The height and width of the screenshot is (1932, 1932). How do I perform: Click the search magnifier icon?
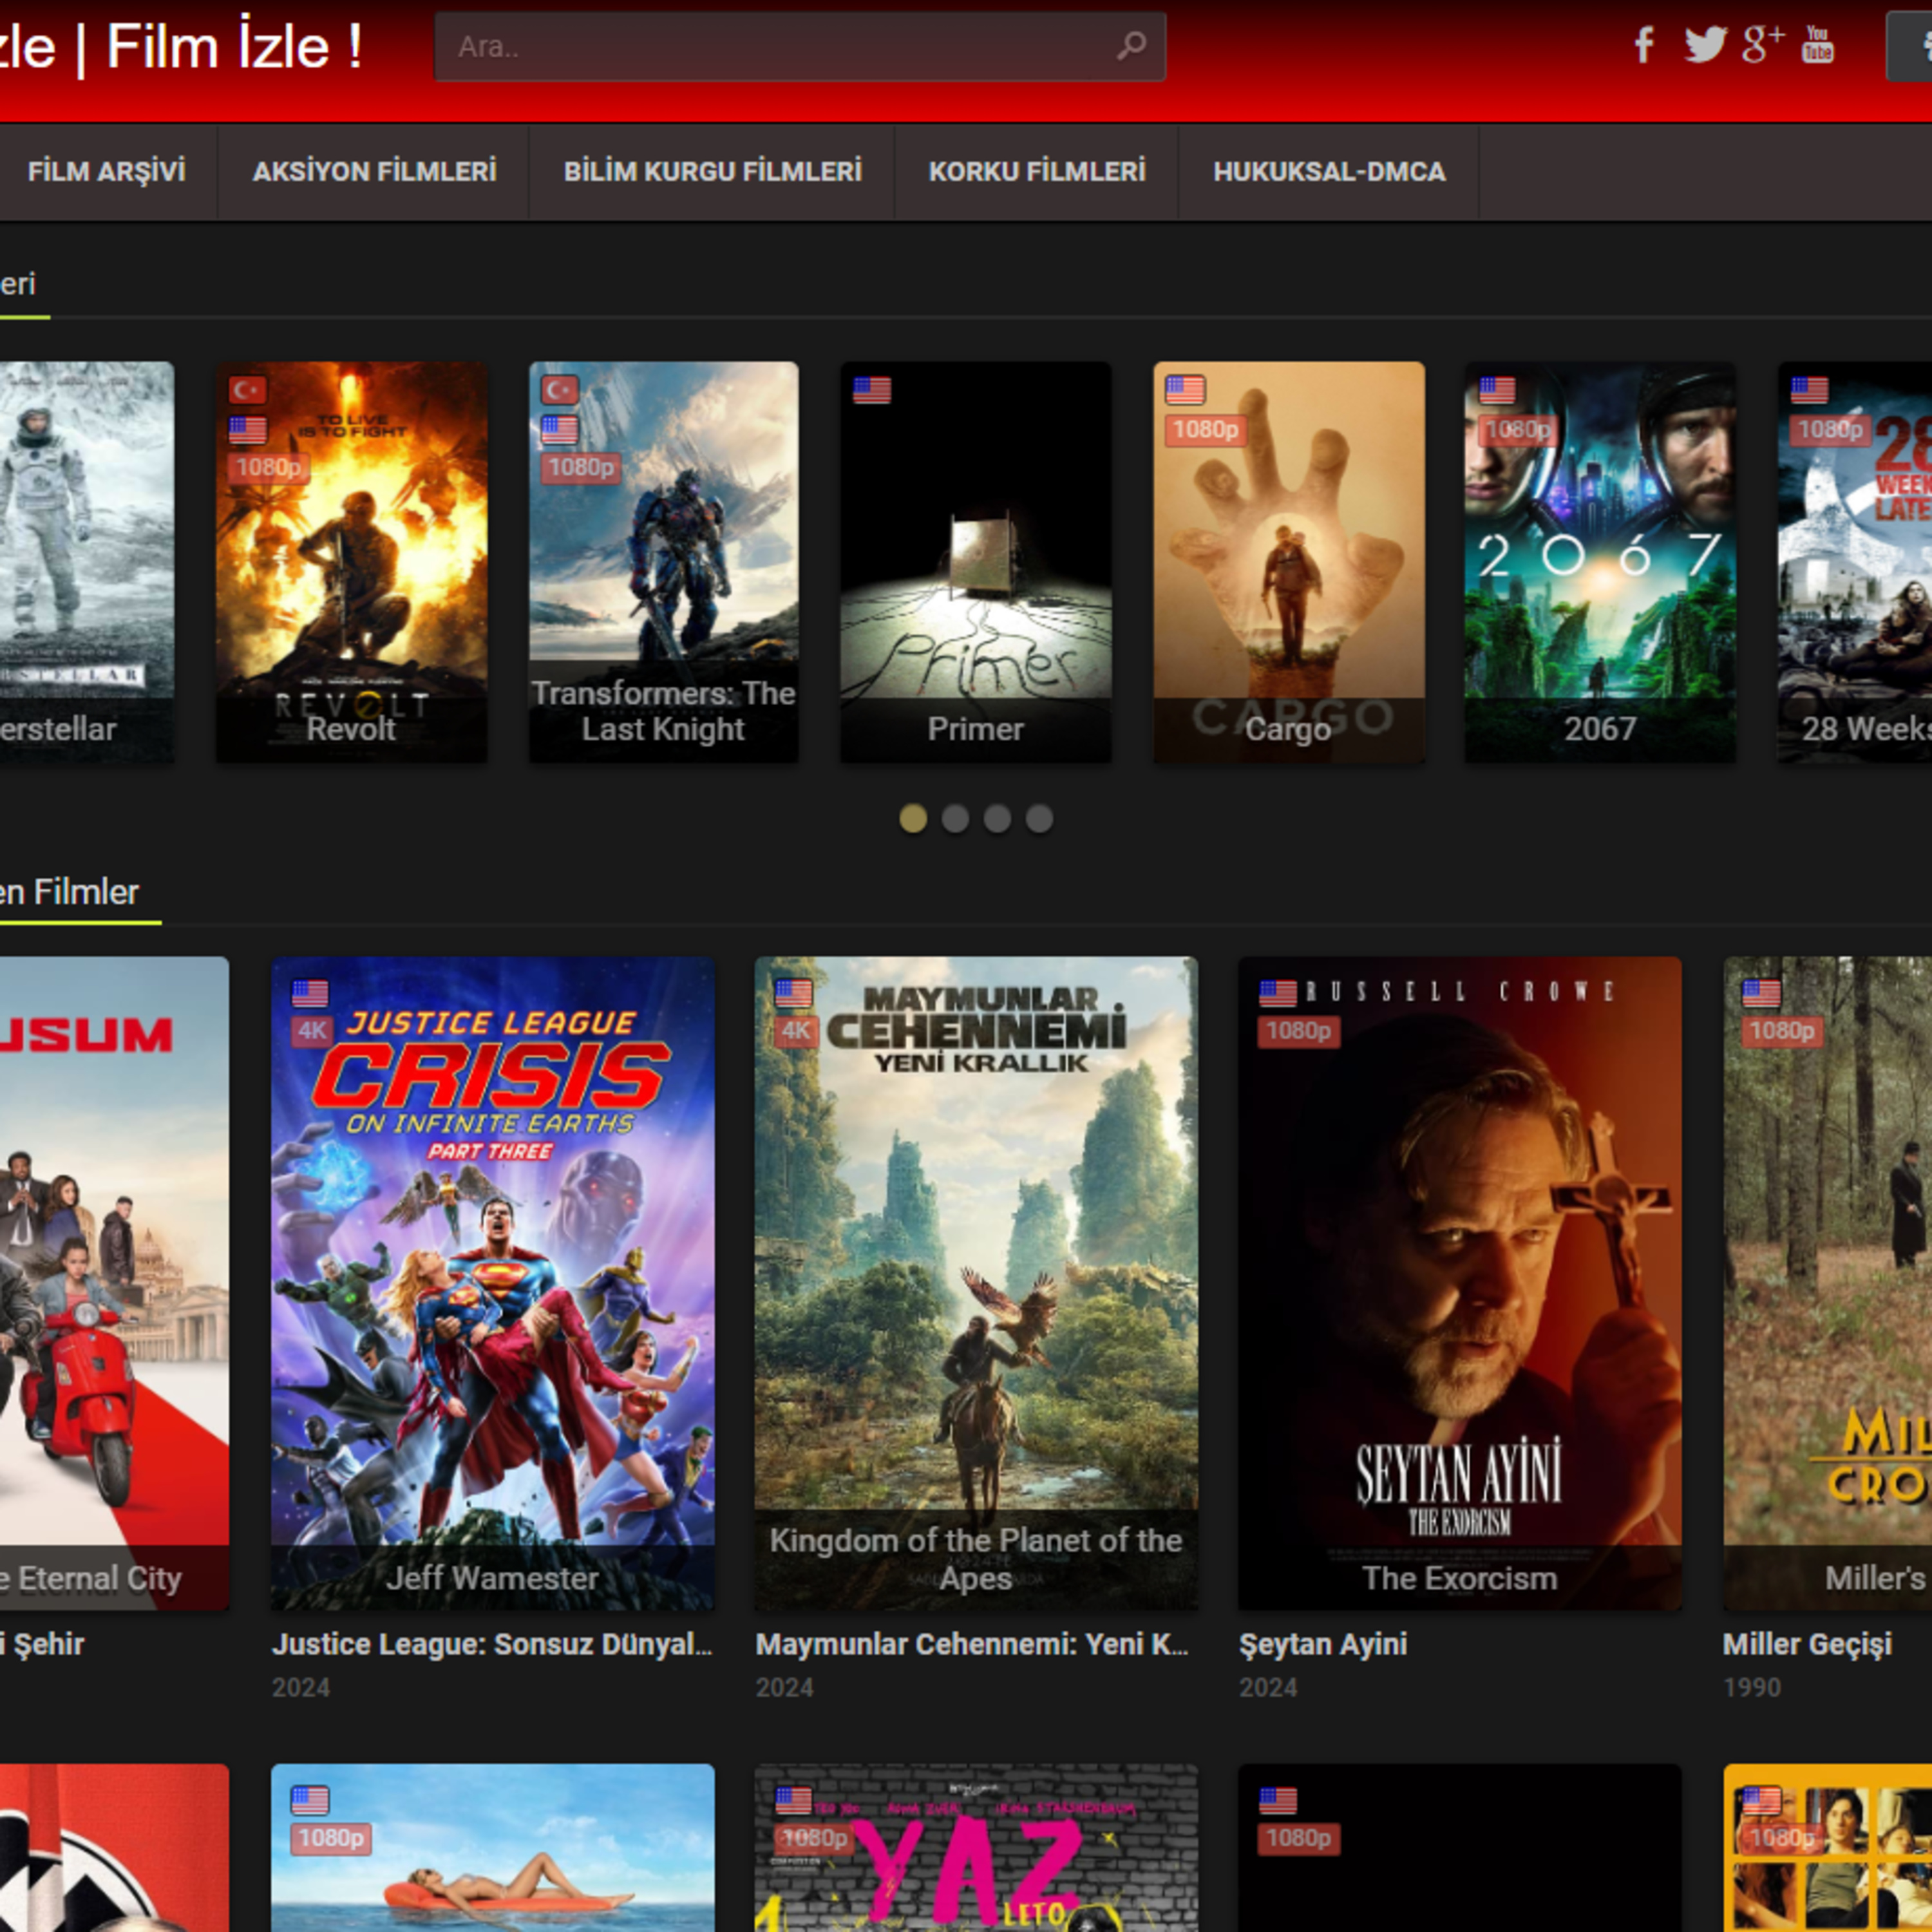tap(1131, 45)
